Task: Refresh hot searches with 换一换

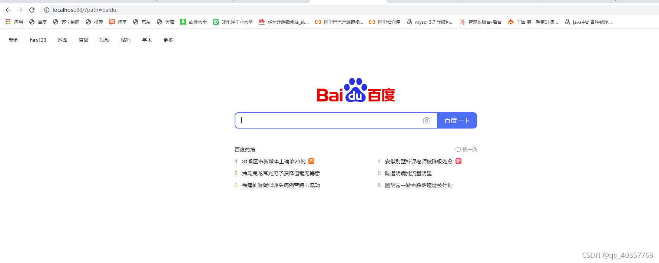Action: 466,149
